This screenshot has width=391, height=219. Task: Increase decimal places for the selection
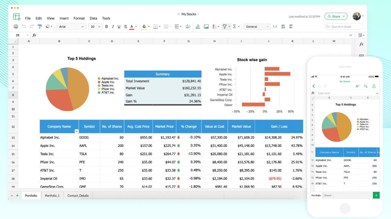coord(283,26)
